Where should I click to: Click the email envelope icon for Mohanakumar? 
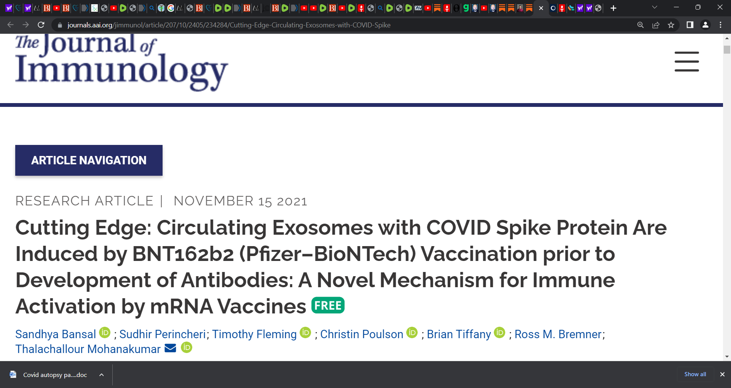tap(170, 348)
